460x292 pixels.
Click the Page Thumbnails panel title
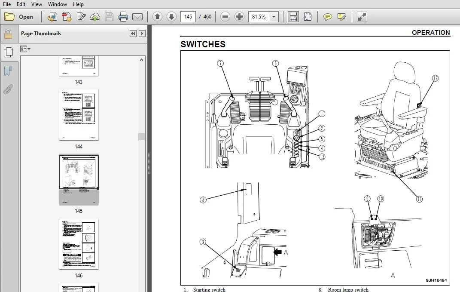[41, 34]
